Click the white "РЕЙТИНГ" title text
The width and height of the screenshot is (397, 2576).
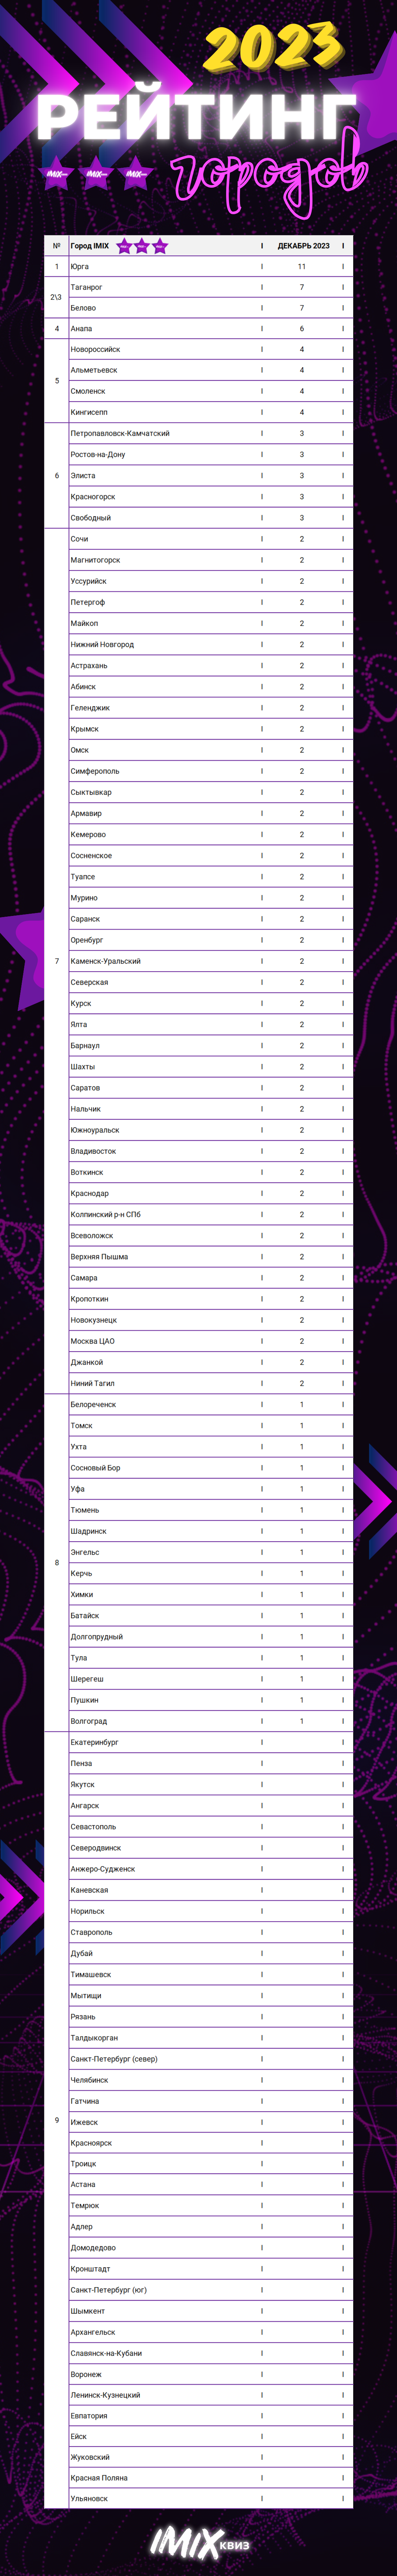(x=196, y=118)
